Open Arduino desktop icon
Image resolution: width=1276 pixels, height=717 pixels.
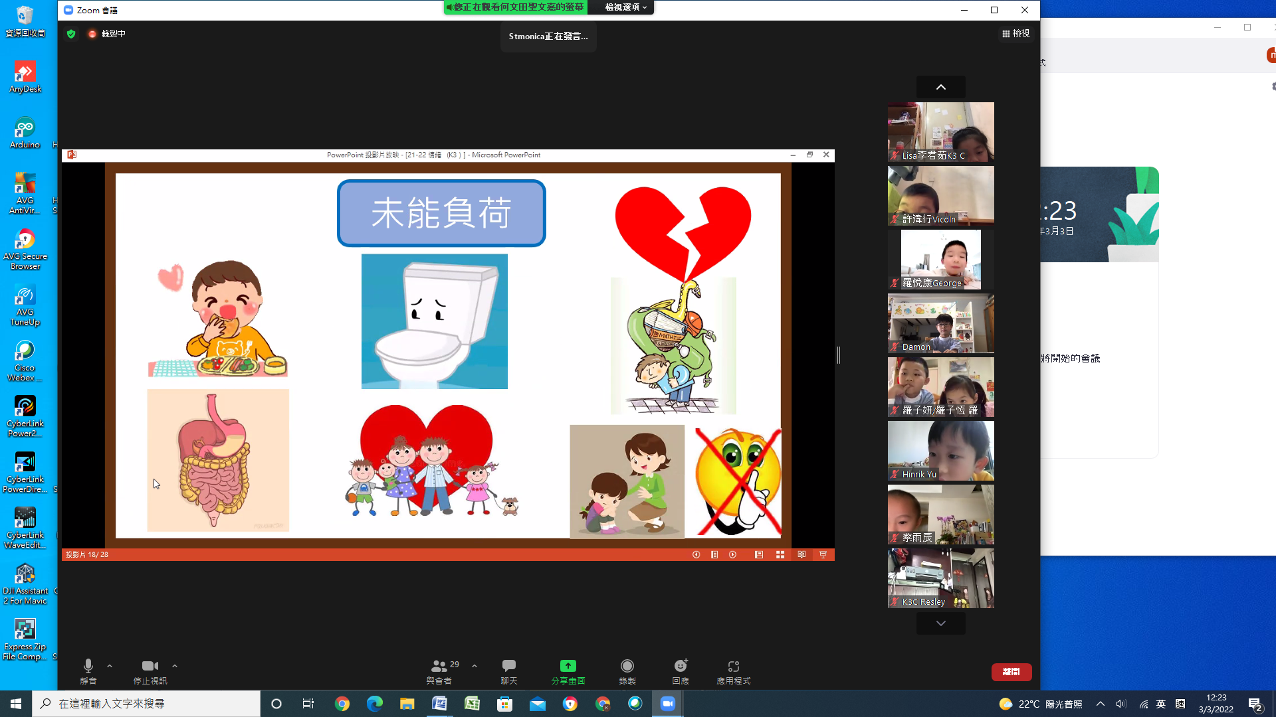[25, 133]
